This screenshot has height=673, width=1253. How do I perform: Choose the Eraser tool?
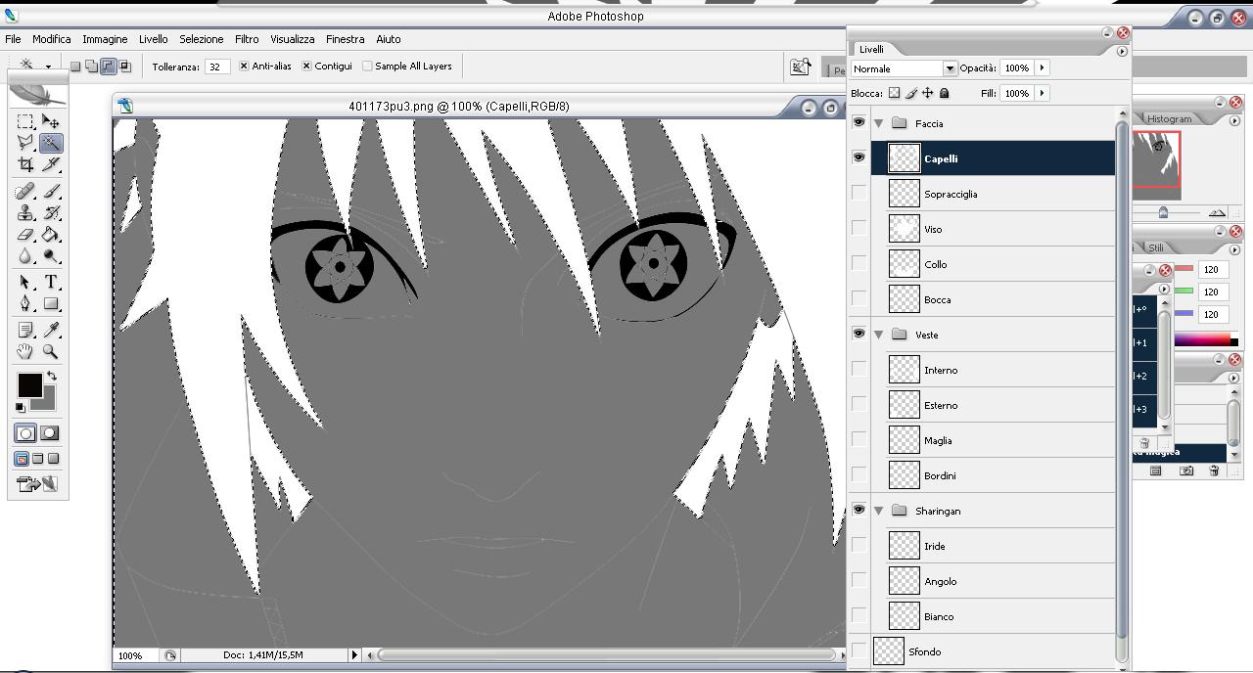26,235
